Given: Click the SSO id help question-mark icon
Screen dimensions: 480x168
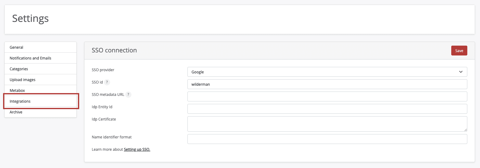Looking at the screenshot, I should tap(107, 82).
